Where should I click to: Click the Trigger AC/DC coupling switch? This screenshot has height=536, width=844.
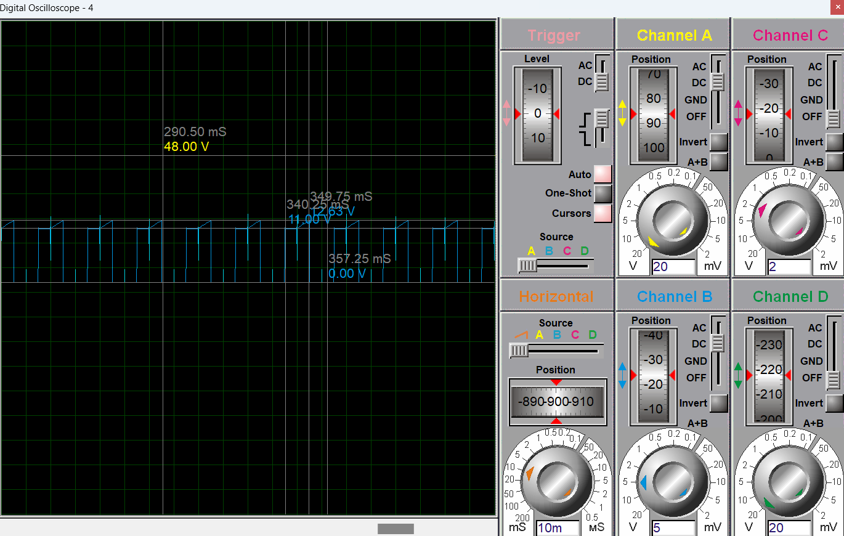coord(602,74)
